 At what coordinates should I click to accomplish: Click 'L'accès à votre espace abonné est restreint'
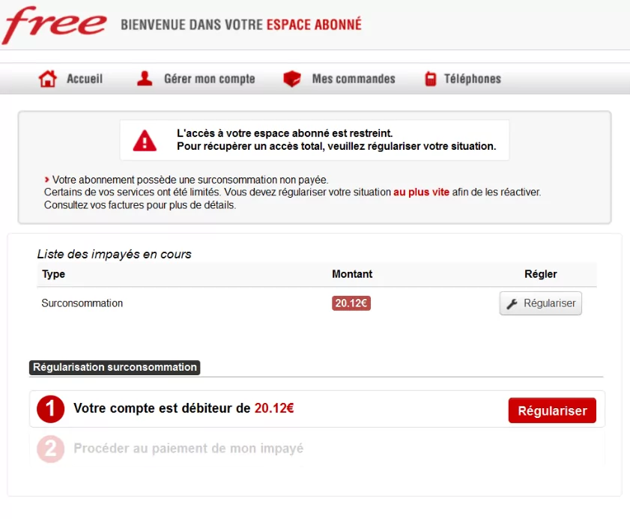tap(285, 133)
